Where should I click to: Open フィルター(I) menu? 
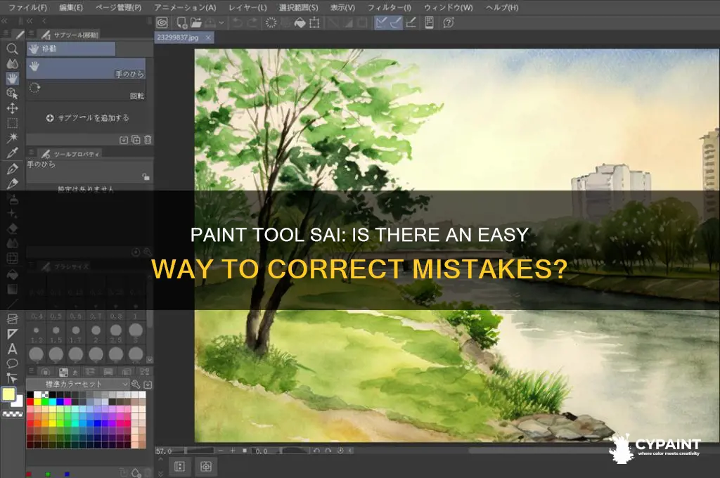(389, 7)
